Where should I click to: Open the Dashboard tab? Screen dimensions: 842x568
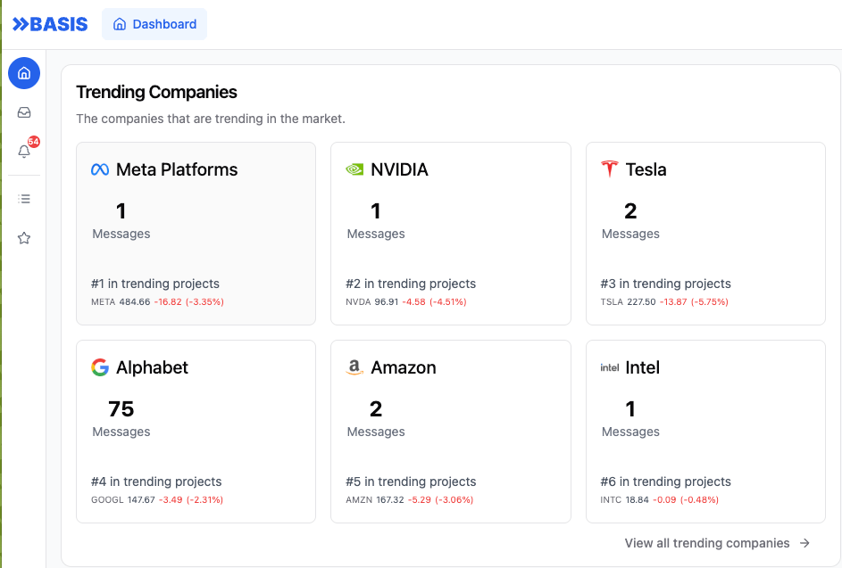[154, 24]
